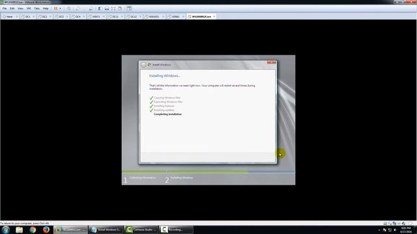The width and height of the screenshot is (417, 234).
Task: Close the WS2008R2Core tab
Action: (x=214, y=16)
